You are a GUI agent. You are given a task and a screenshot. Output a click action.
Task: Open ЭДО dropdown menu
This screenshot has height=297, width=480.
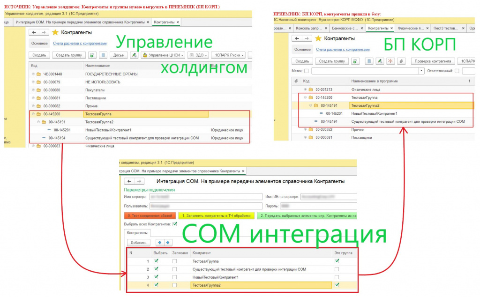click(x=198, y=55)
